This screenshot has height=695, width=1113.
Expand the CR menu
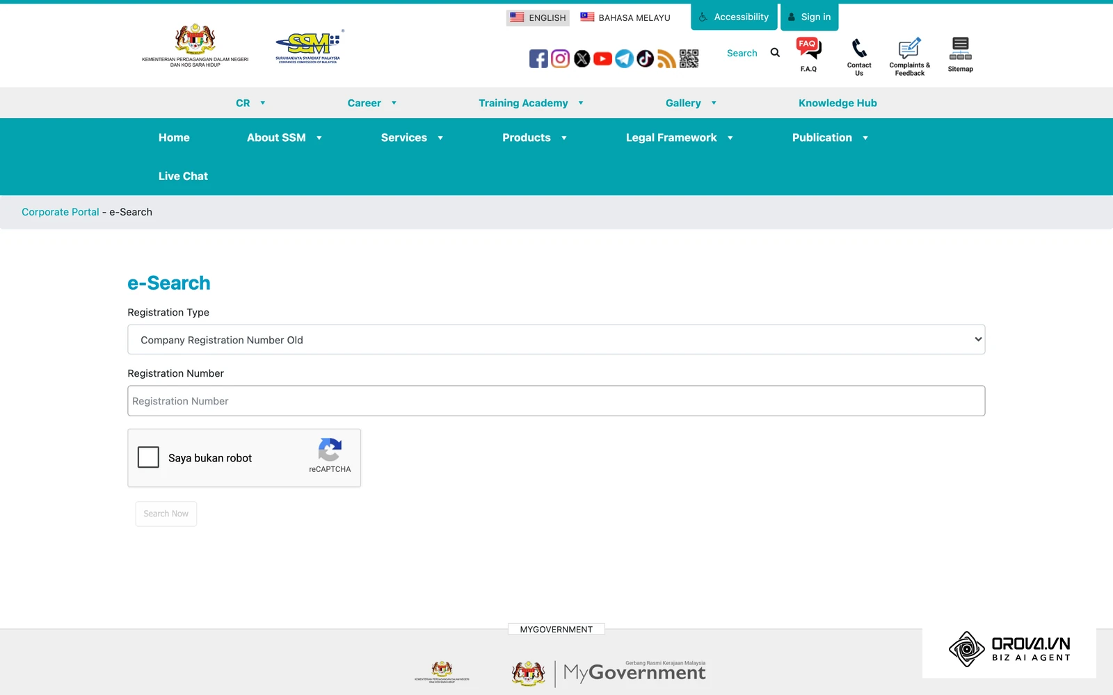pyautogui.click(x=250, y=103)
